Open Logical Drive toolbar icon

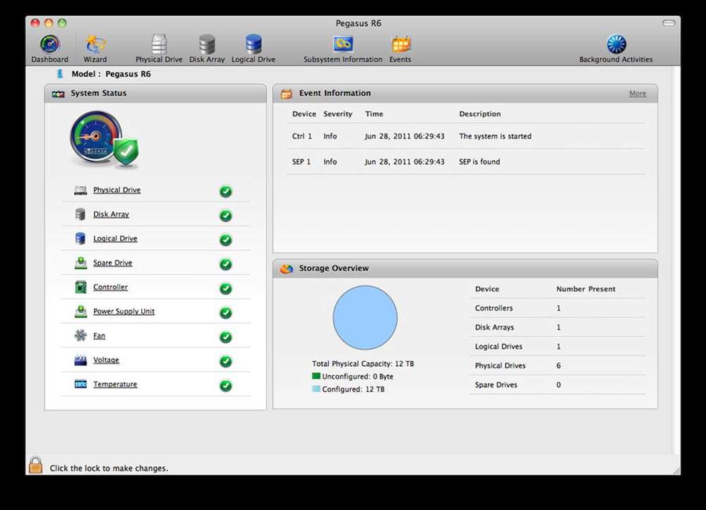(x=253, y=44)
